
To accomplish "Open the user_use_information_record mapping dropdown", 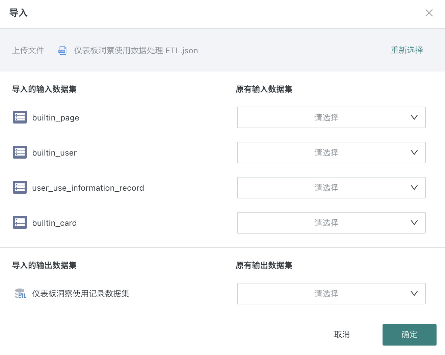I will click(331, 188).
